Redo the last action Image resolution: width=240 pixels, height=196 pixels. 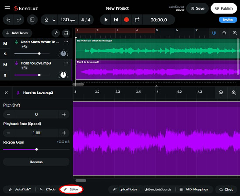click(19, 20)
